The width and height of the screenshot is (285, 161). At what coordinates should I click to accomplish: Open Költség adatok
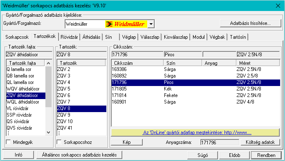260,142
